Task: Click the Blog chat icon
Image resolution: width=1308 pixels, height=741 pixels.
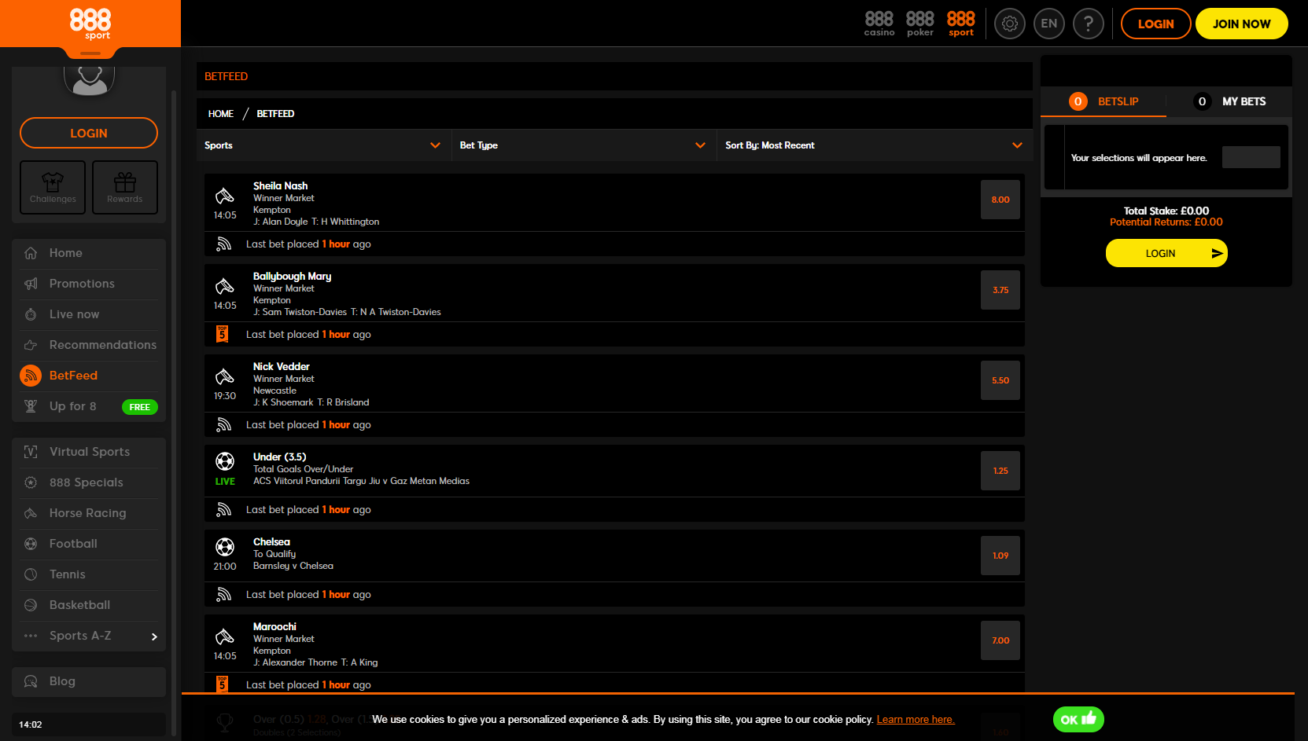Action: click(31, 681)
